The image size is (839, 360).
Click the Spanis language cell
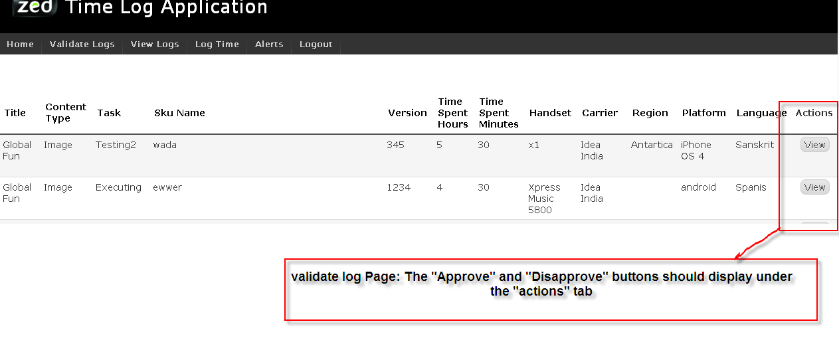click(751, 187)
